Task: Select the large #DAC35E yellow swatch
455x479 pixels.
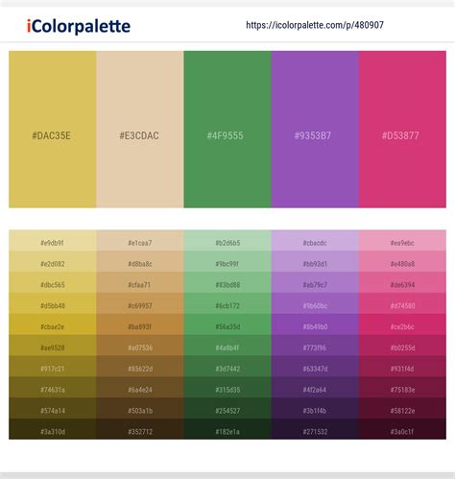Action: pos(53,130)
